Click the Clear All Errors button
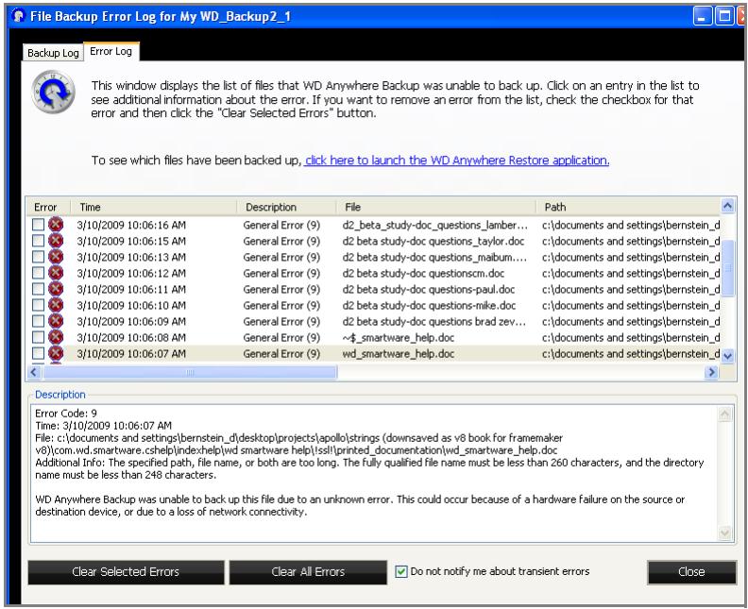The width and height of the screenshot is (748, 609). pyautogui.click(x=308, y=572)
